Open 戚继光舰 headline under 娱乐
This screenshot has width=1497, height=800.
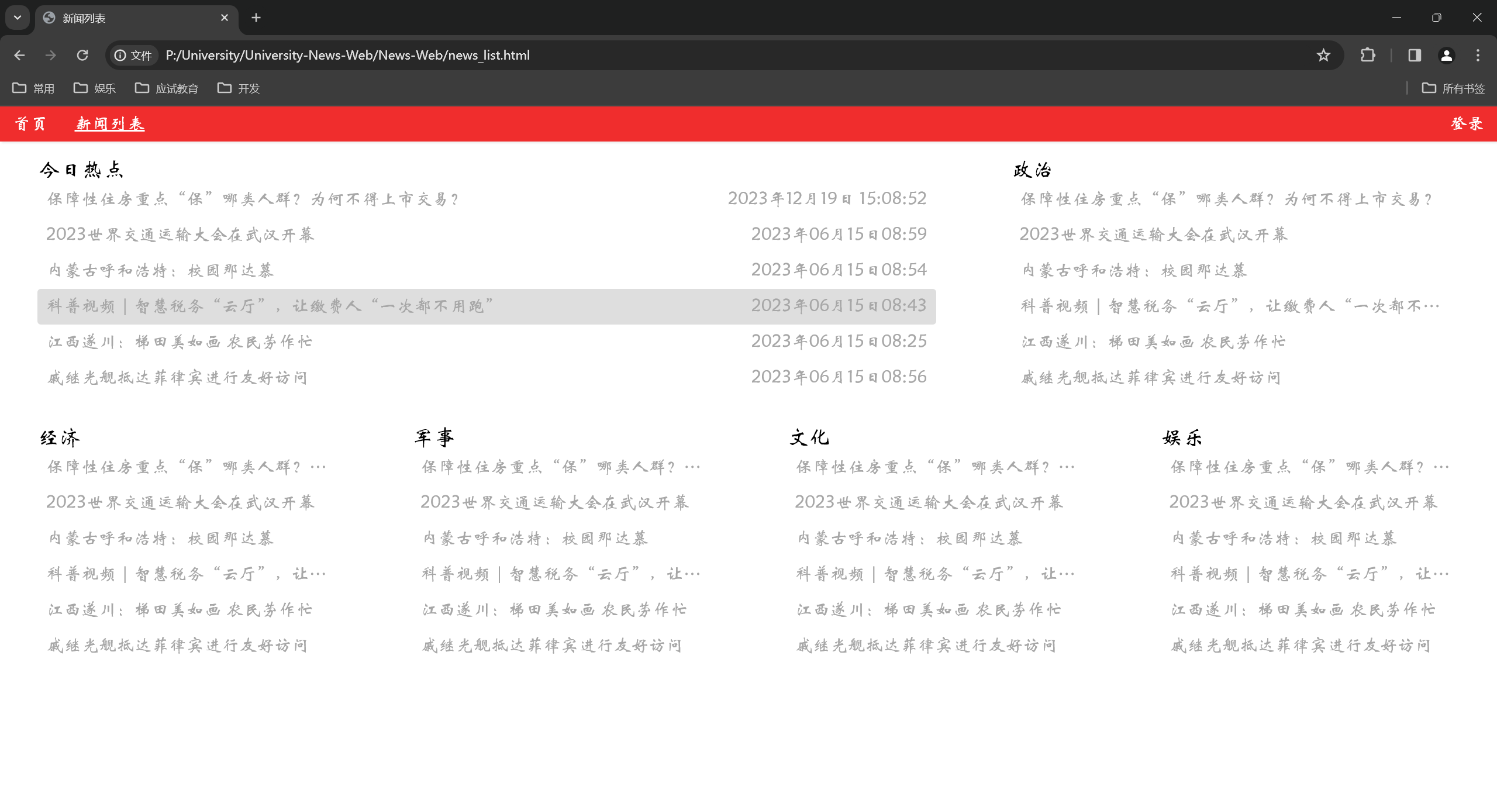click(x=1300, y=645)
